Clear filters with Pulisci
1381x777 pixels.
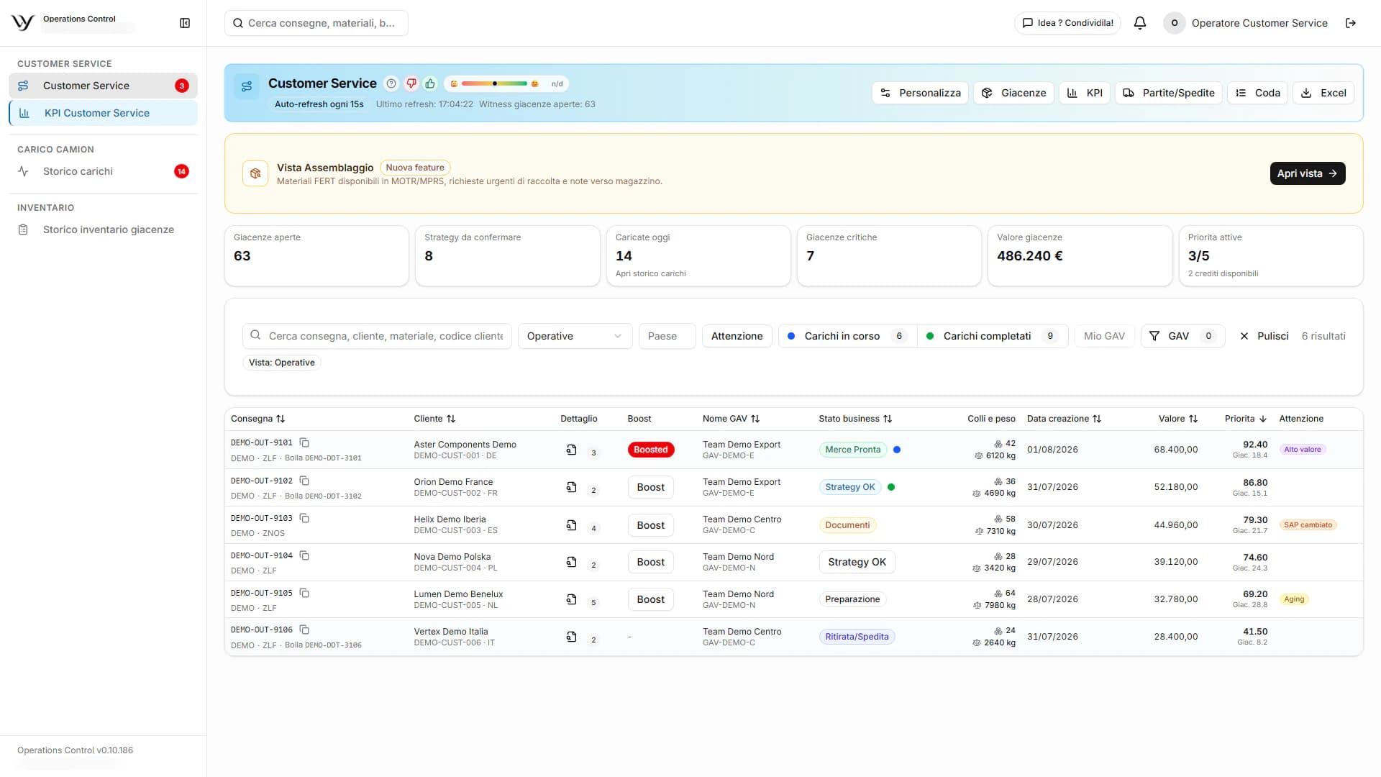pos(1264,336)
